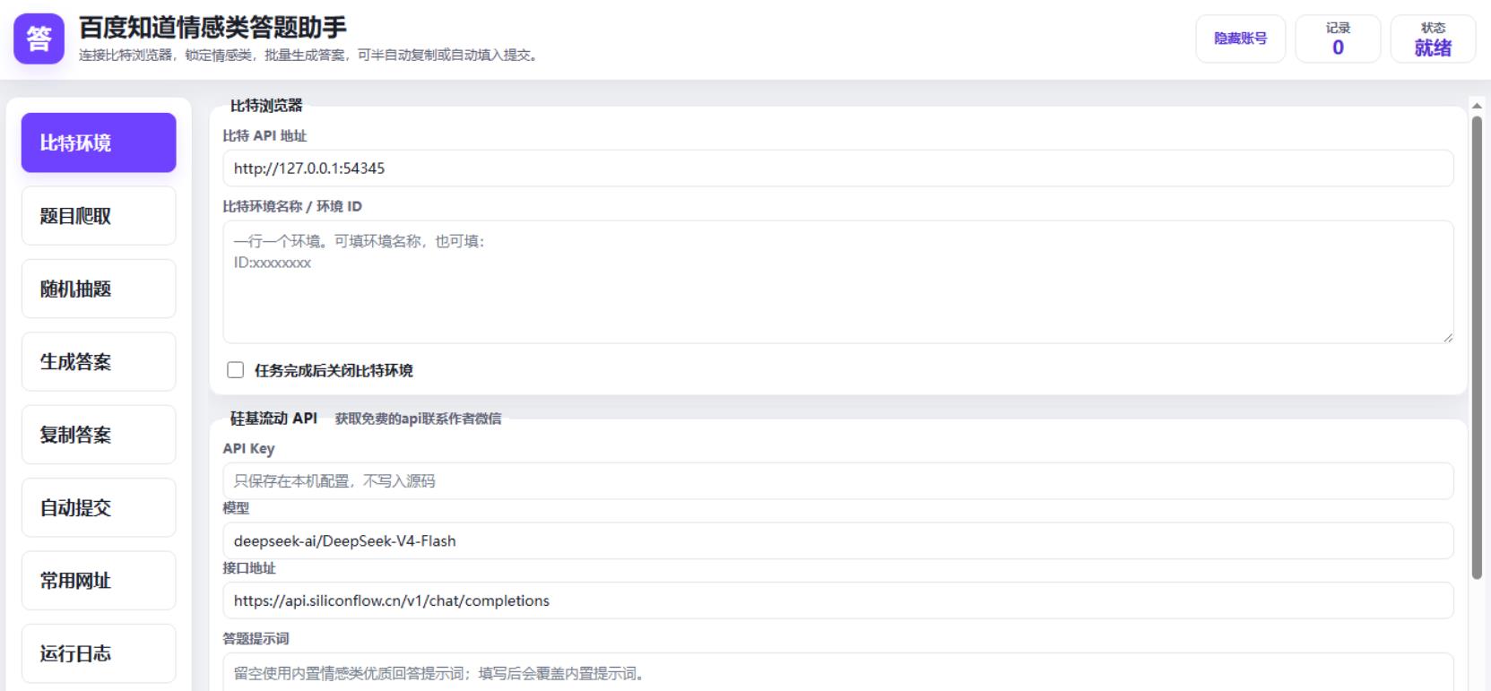1491x691 pixels.
Task: Focus the 比特 API 地址 input field
Action: [838, 168]
